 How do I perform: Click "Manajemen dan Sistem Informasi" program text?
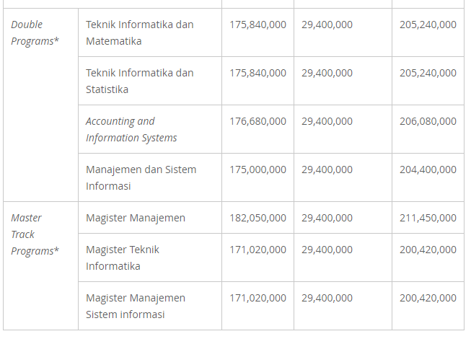pos(141,177)
